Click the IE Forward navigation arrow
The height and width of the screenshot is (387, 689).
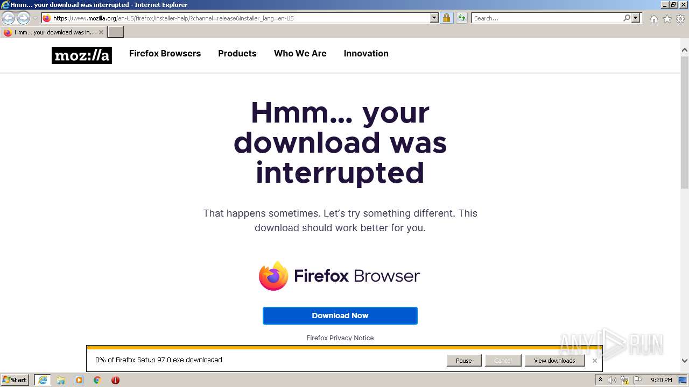tap(23, 18)
